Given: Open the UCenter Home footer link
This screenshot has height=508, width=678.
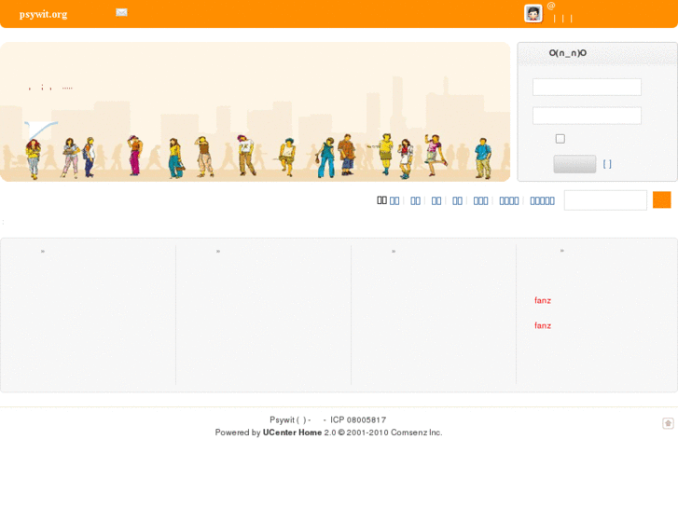Looking at the screenshot, I should (292, 432).
